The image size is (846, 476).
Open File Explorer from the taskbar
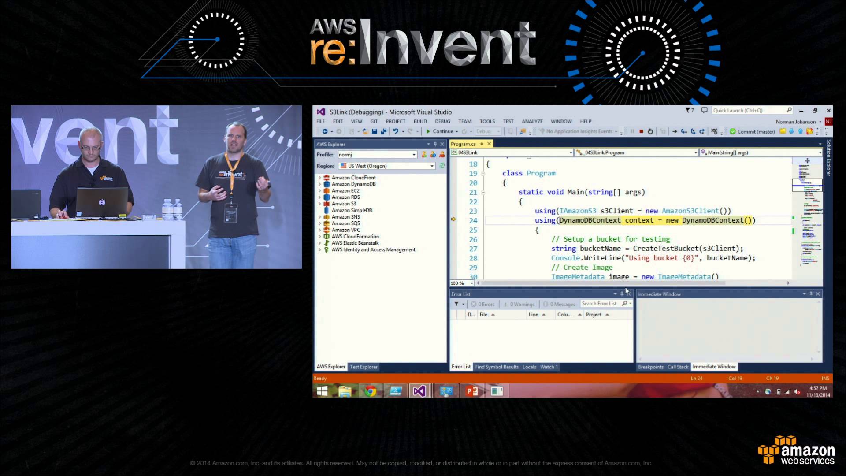tap(345, 391)
